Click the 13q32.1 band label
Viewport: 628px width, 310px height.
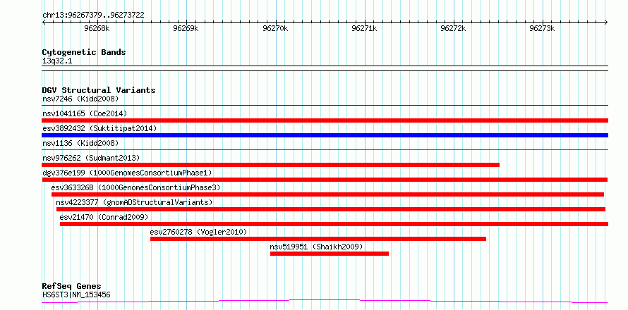pyautogui.click(x=57, y=61)
